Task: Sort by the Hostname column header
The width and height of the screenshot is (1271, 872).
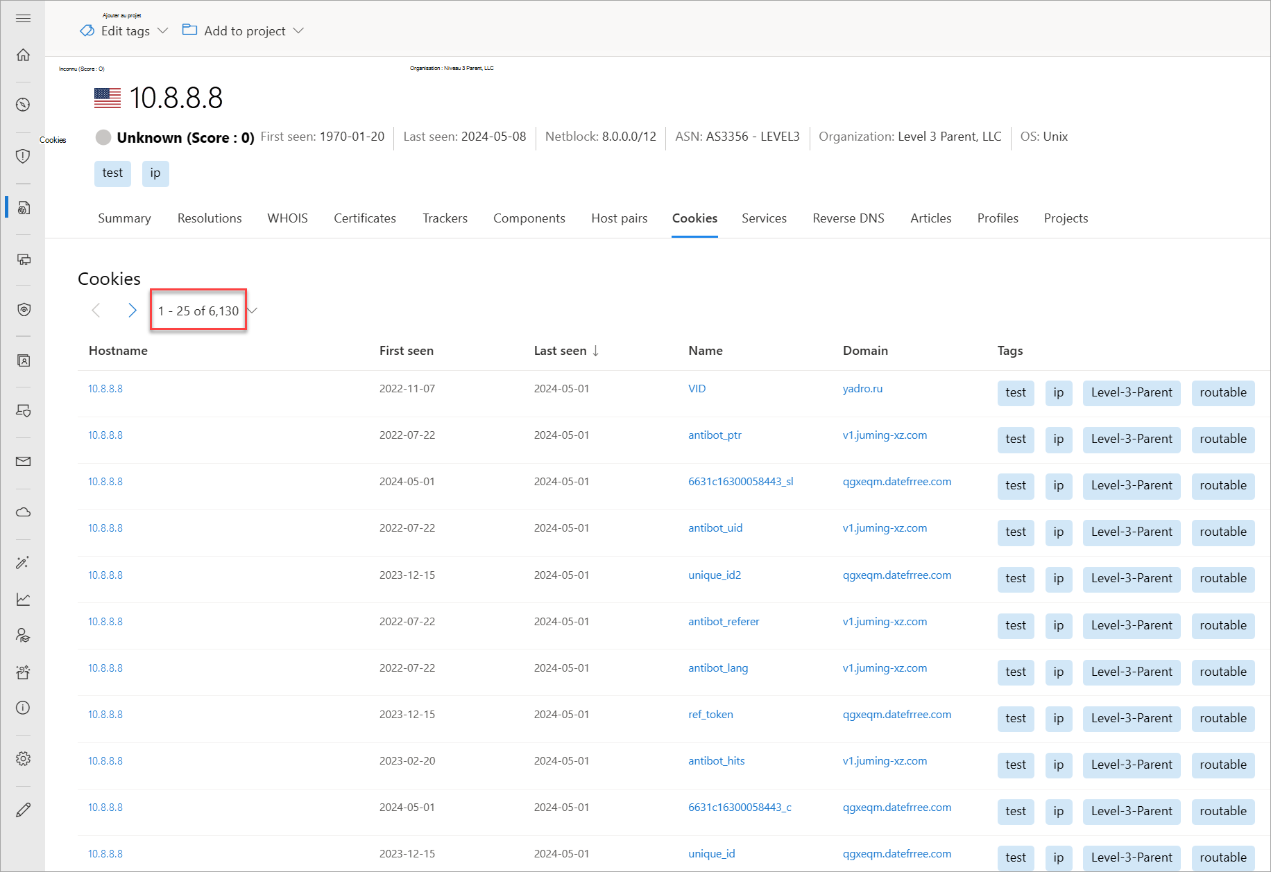Action: (118, 351)
